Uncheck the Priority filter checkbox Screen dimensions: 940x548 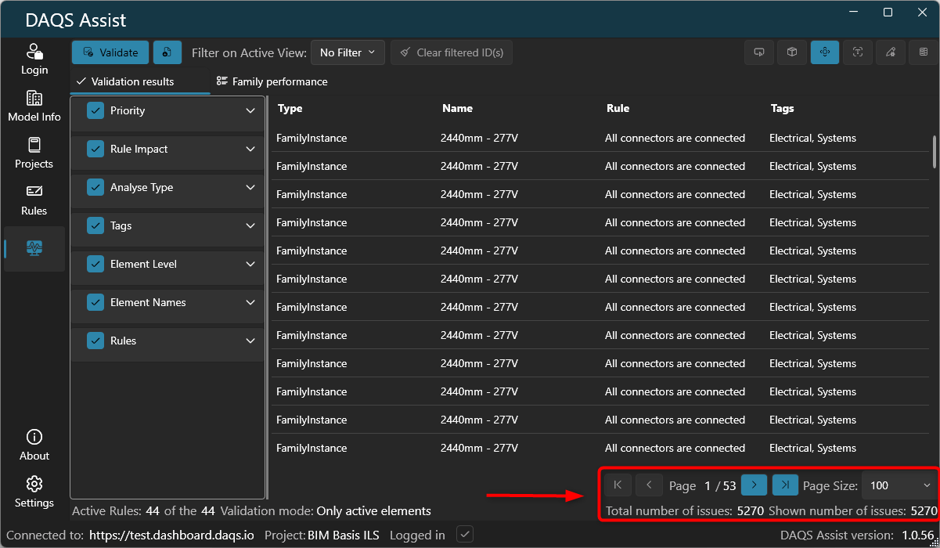coord(95,110)
